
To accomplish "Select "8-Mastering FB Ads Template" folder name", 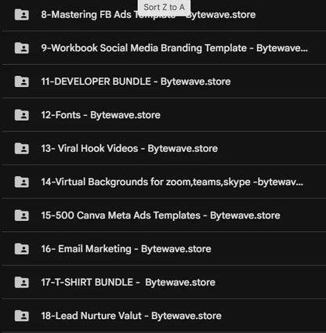I will pos(148,15).
